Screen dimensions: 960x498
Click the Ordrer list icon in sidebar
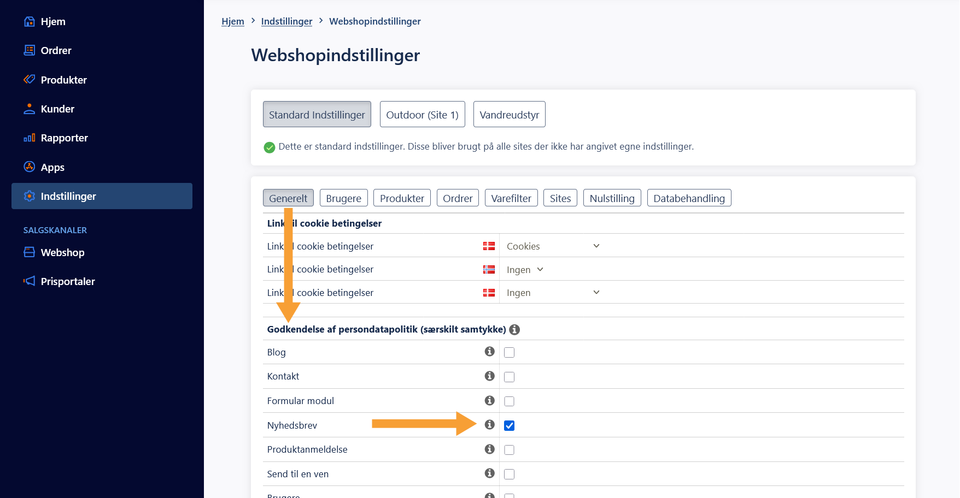coord(30,50)
